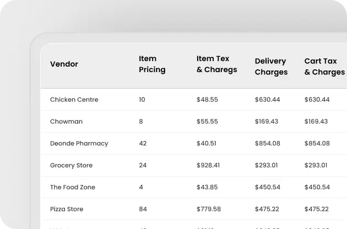Select the Chowman vendor name

click(x=66, y=122)
